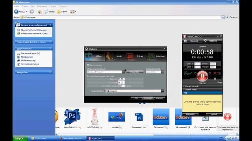Viewport: 252px width, 141px height.
Task: Toggle the Record video checkbox
Action: click(88, 65)
